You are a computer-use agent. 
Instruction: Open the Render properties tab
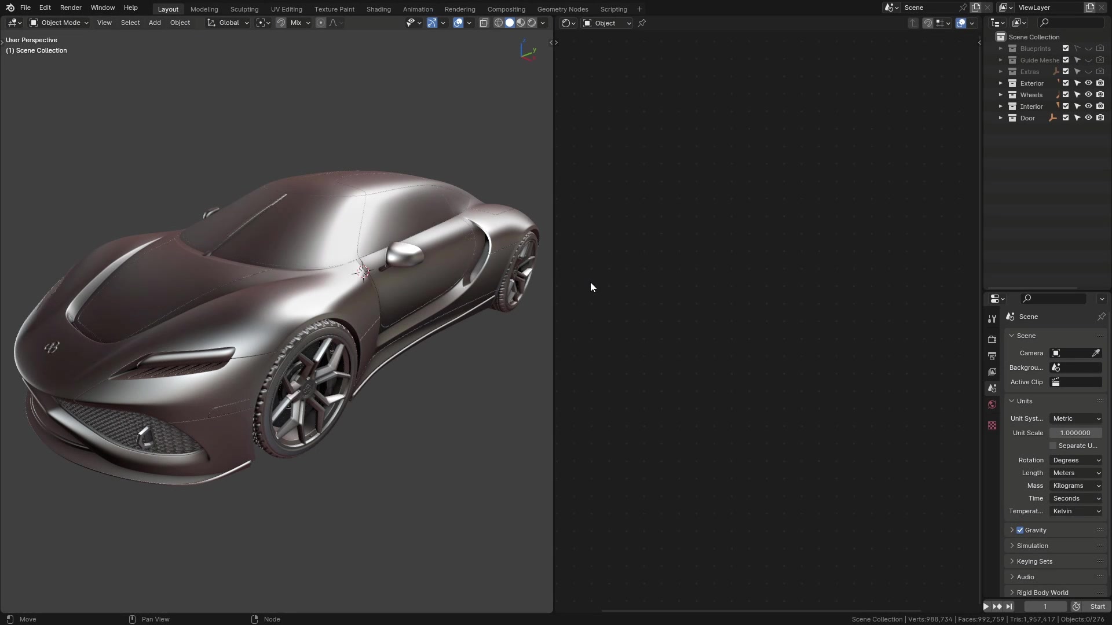point(992,340)
